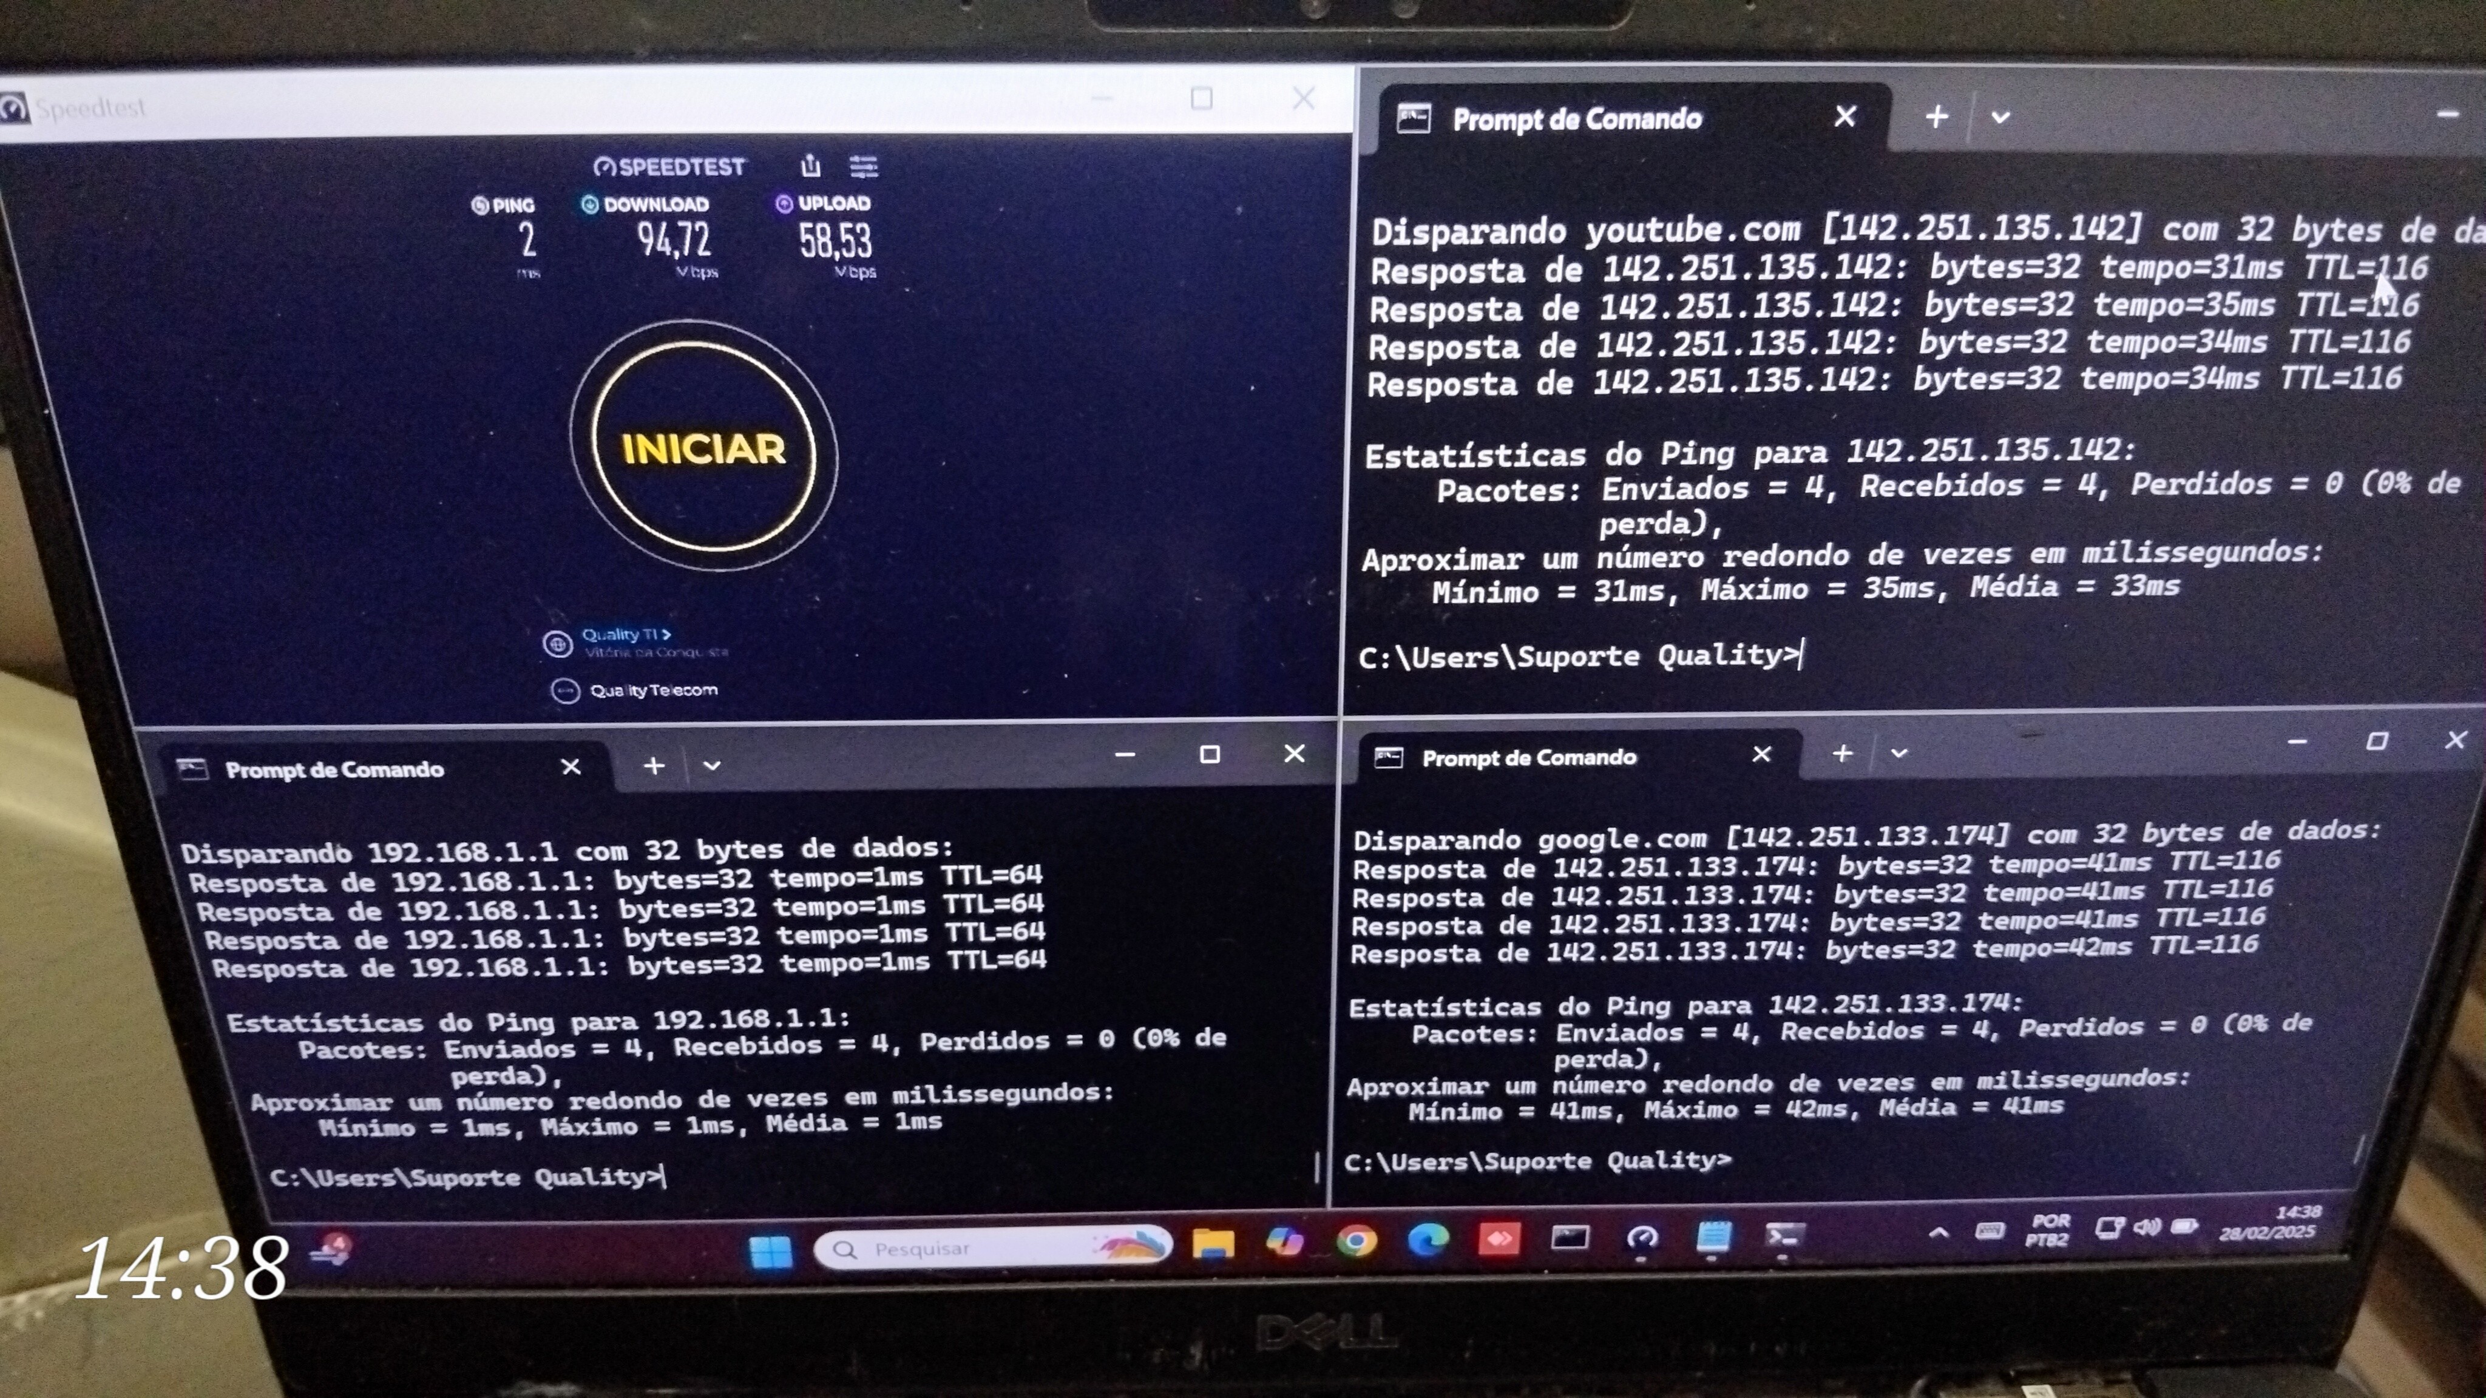The image size is (2486, 1398).
Task: Open the Speedtest settings sliders icon
Action: coord(864,167)
